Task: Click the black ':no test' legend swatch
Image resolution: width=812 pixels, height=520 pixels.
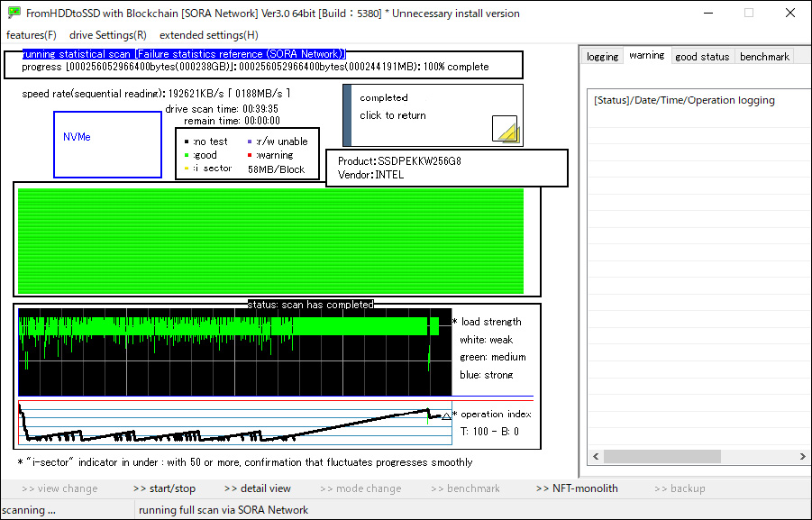Action: tap(187, 141)
